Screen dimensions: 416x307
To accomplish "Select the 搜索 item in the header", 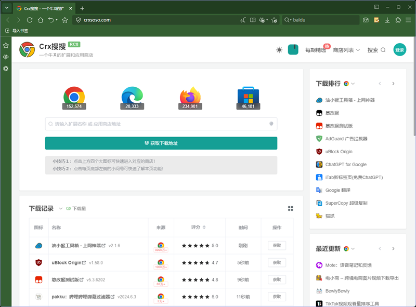I will click(376, 50).
